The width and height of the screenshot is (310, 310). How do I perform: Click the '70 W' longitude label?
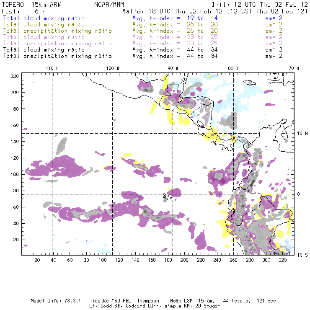(x=294, y=68)
